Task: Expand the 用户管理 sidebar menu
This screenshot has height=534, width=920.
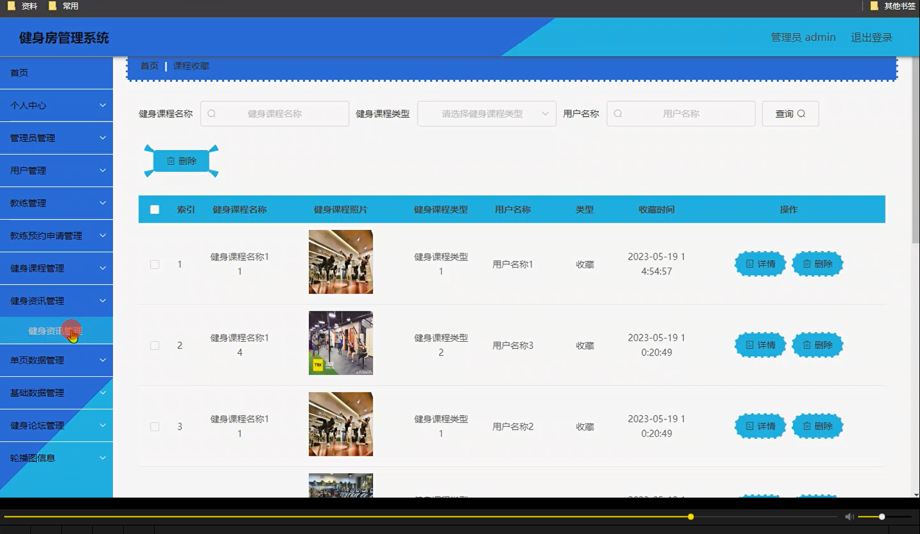Action: click(x=56, y=171)
